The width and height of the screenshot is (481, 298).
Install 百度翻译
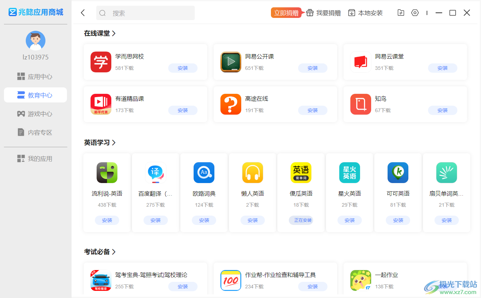156,220
